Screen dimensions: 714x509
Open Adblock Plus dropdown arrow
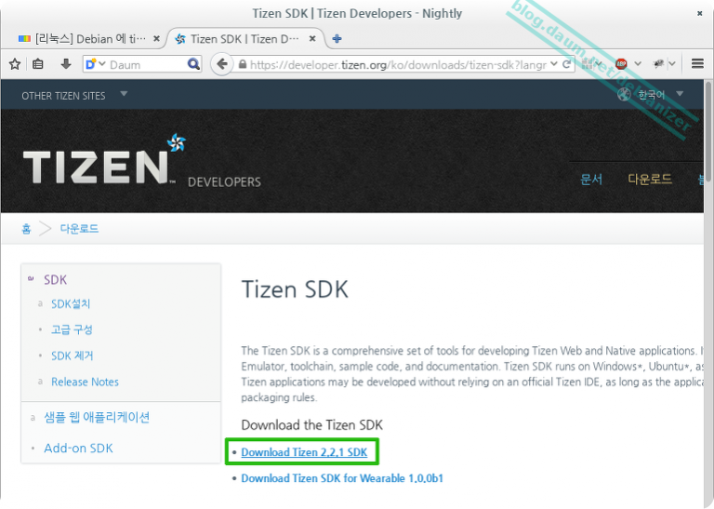tap(638, 64)
